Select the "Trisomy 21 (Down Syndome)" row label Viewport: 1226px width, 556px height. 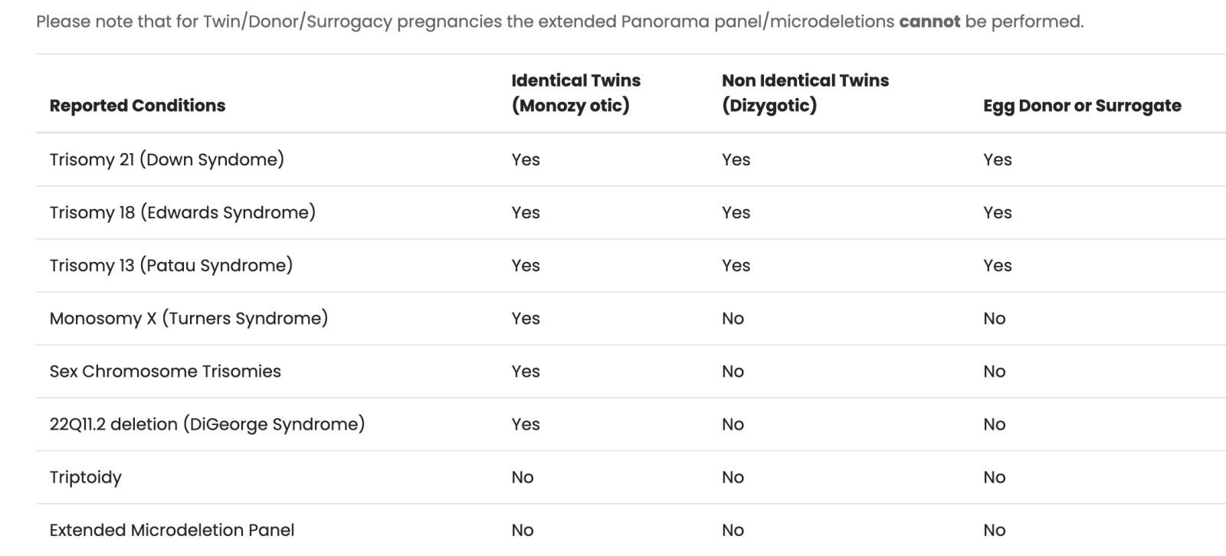coord(166,159)
